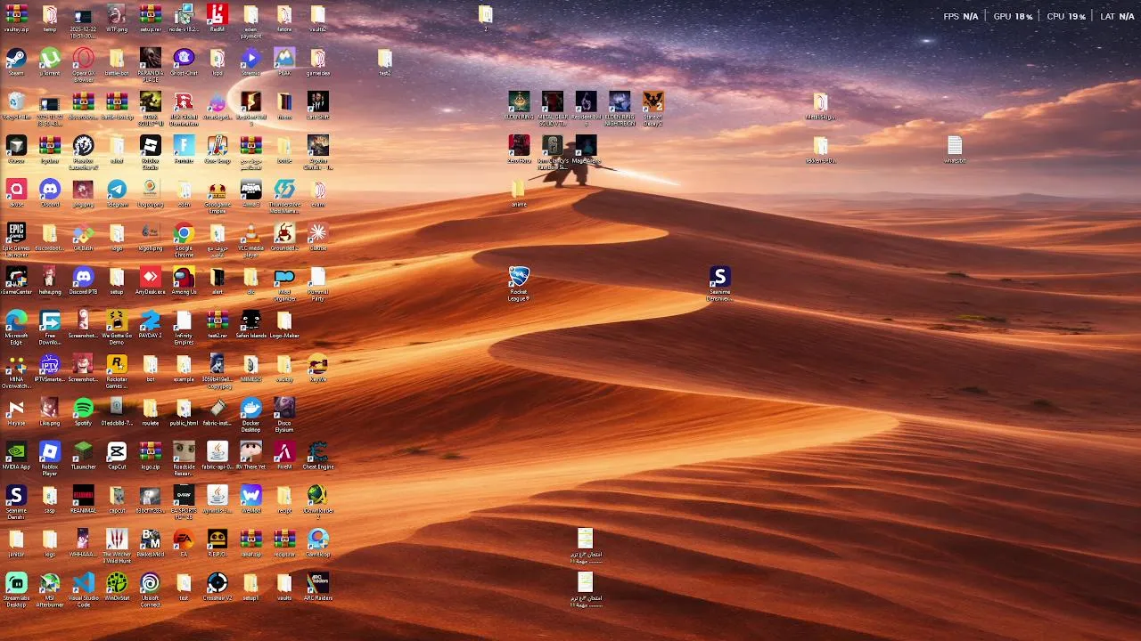Open CapCut from the desktop
1141x641 pixels.
(117, 454)
